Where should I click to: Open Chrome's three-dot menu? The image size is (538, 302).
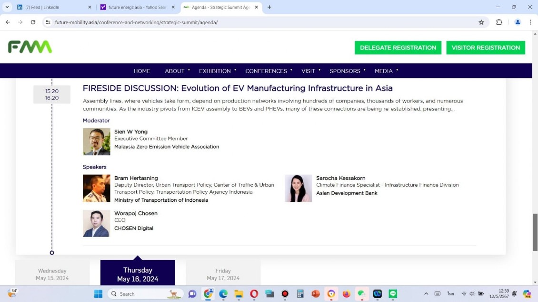click(530, 22)
